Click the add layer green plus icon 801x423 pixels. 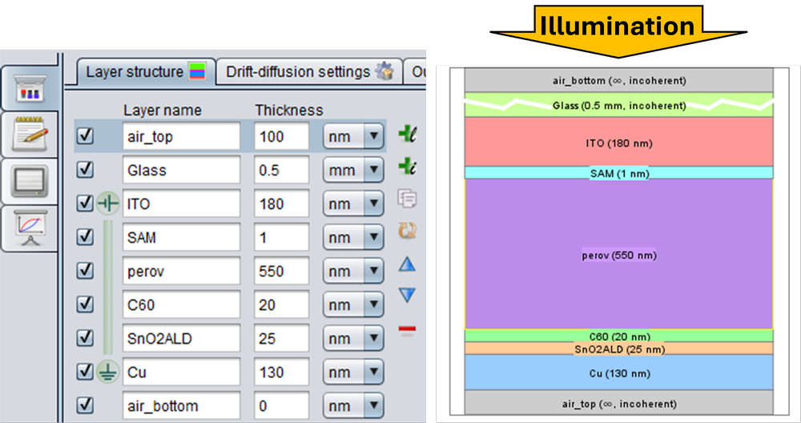click(x=407, y=135)
